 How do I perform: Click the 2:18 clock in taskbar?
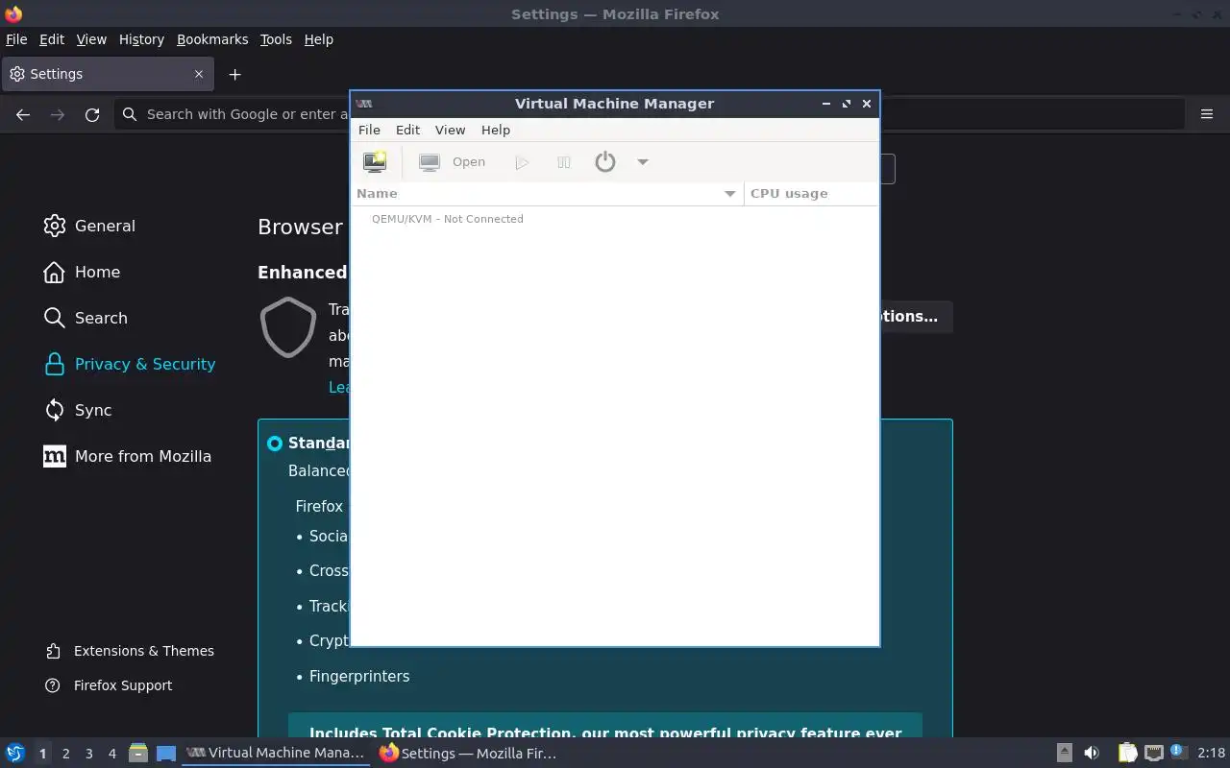click(1211, 753)
